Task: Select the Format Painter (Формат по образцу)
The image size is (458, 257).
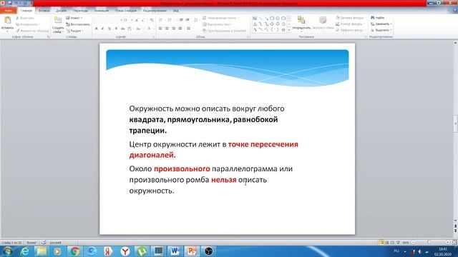Action: pos(32,31)
